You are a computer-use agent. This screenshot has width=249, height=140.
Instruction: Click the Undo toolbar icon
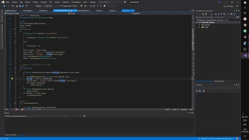click(26, 6)
